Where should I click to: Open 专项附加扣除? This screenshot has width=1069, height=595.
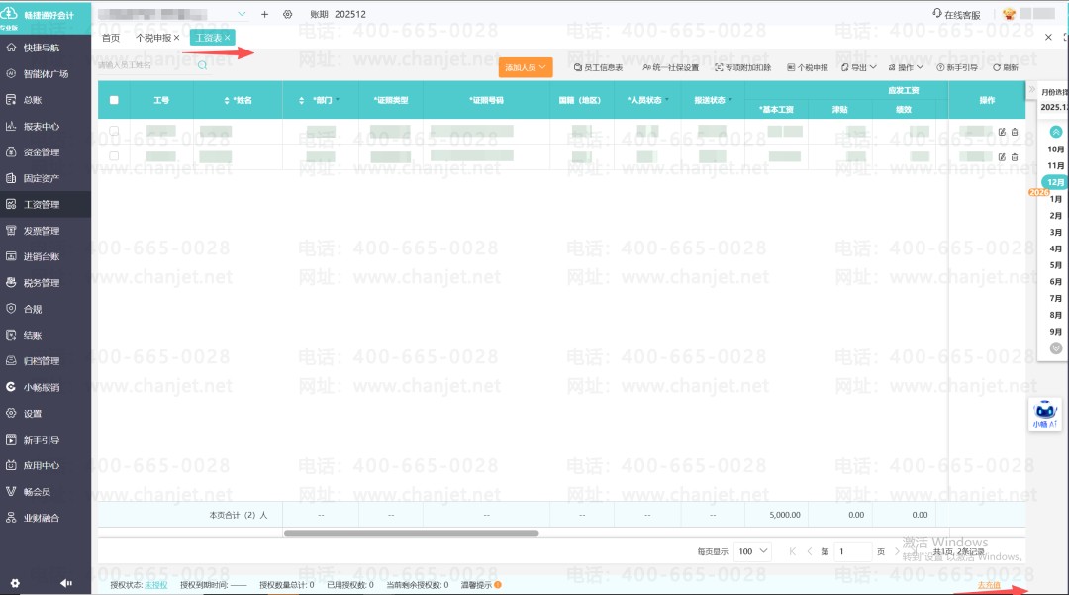(x=742, y=67)
